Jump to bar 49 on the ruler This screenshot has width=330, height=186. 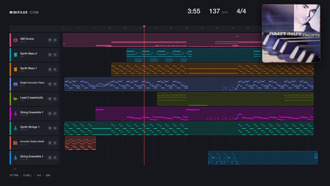[x=156, y=28]
